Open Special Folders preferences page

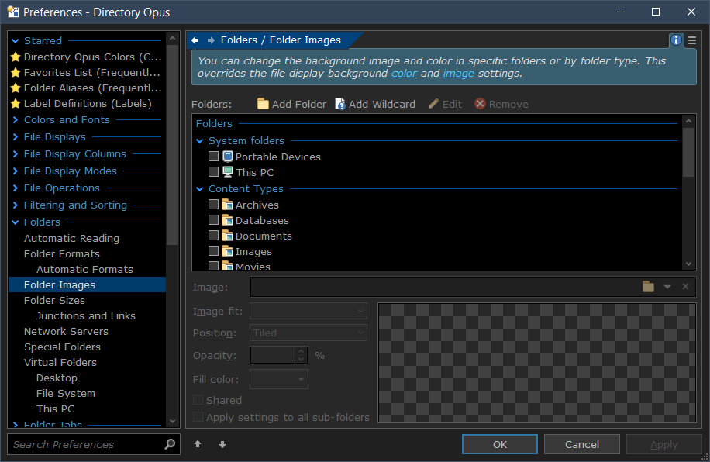coord(62,346)
